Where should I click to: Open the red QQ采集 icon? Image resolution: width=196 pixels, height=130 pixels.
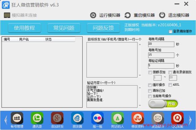[177, 118]
